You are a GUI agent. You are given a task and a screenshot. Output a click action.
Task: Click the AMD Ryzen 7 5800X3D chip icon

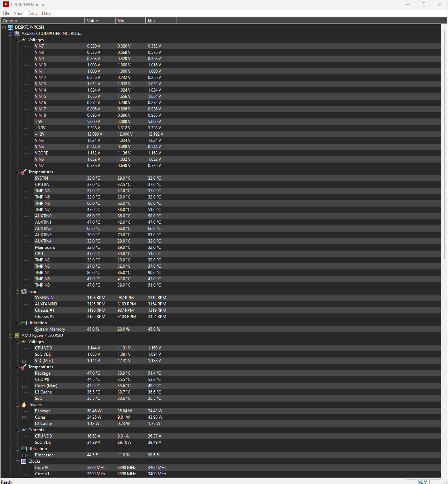click(17, 335)
